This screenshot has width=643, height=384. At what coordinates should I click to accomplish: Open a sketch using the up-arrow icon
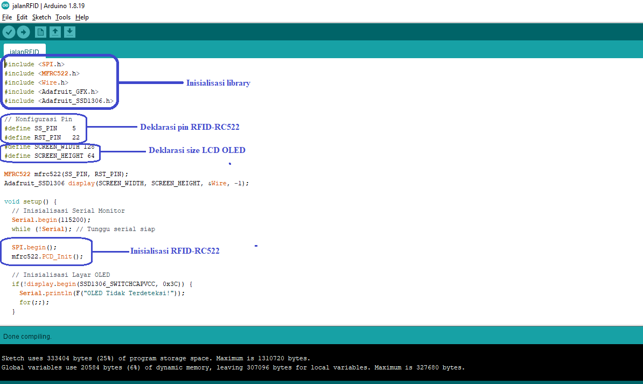tap(55, 32)
